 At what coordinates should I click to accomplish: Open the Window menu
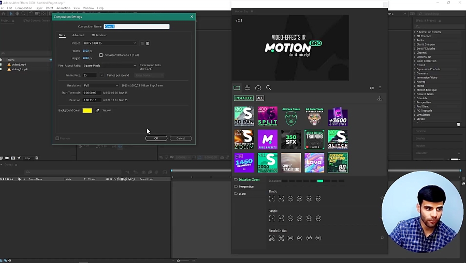pos(88,8)
